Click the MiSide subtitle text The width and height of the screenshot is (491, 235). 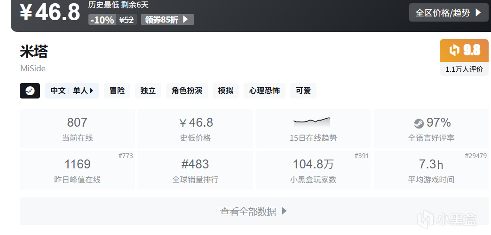33,68
